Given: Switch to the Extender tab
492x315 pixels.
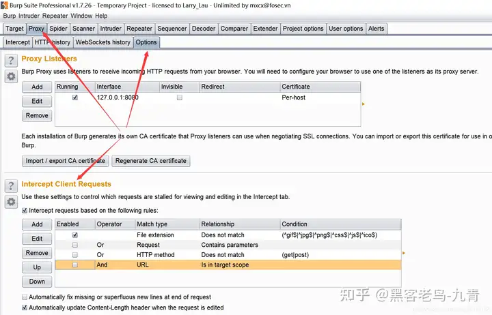Looking at the screenshot, I should click(265, 29).
